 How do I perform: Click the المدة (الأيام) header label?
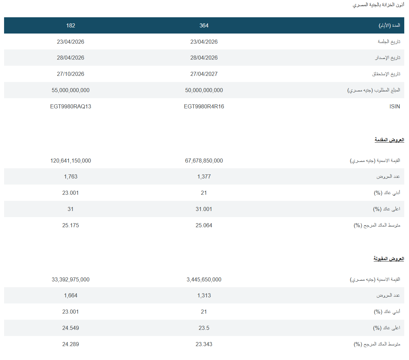click(x=389, y=25)
